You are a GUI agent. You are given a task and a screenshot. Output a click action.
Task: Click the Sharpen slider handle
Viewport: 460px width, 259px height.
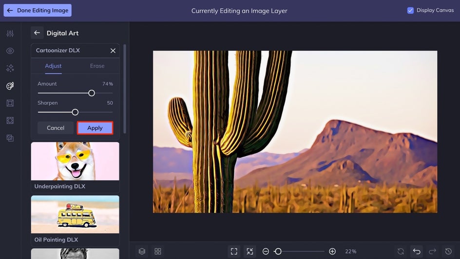(75, 112)
